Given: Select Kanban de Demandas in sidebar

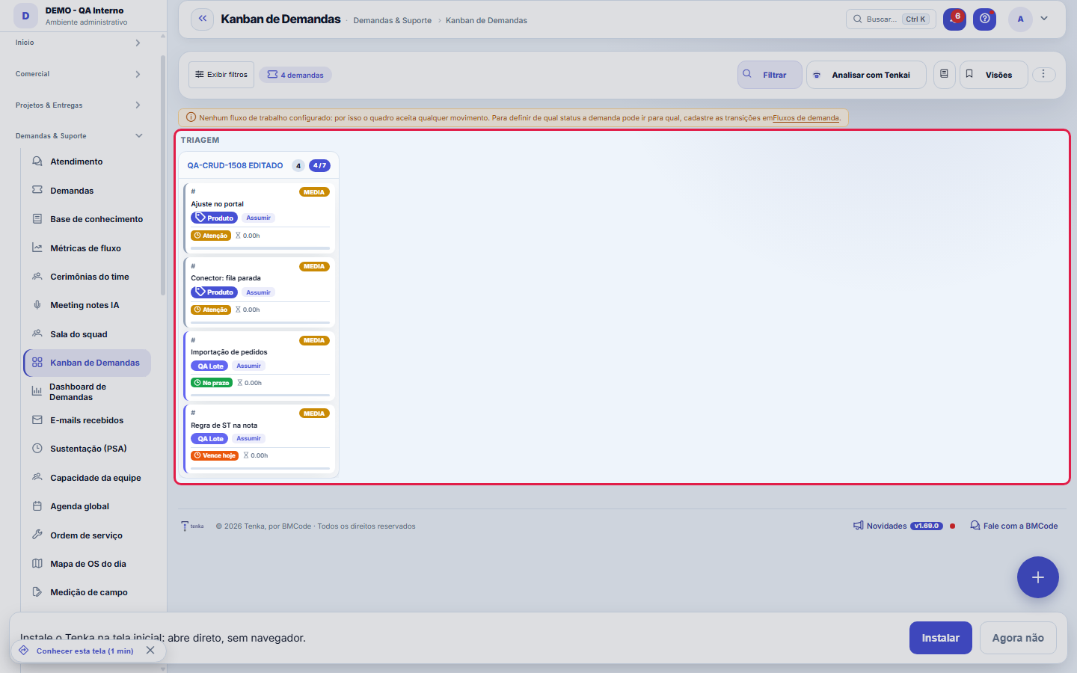Looking at the screenshot, I should coord(87,363).
